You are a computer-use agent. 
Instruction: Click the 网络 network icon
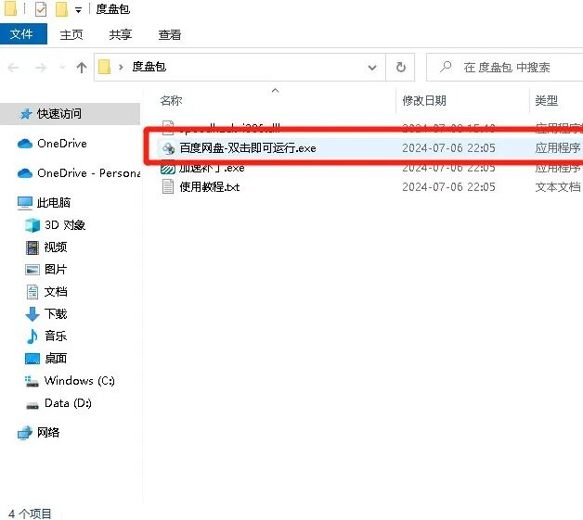pos(25,433)
